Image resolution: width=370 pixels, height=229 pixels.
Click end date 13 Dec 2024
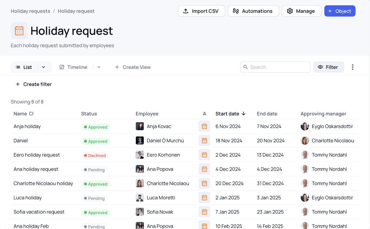click(270, 155)
